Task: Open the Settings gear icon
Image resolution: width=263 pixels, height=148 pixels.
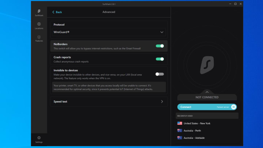Action: [x=39, y=138]
